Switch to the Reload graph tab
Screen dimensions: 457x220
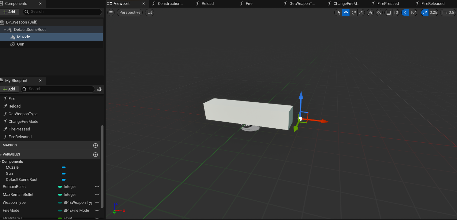click(x=208, y=4)
